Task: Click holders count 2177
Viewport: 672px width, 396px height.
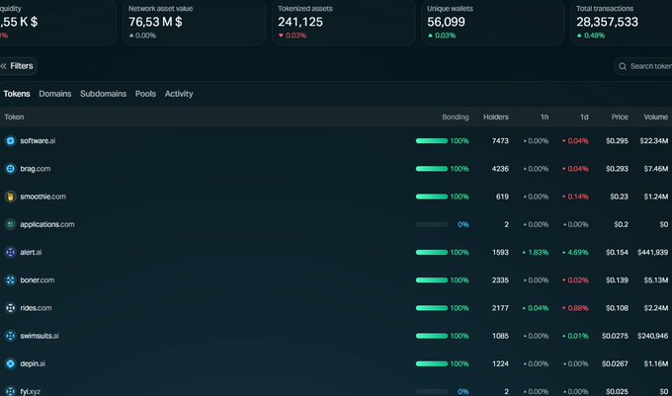Action: click(500, 308)
